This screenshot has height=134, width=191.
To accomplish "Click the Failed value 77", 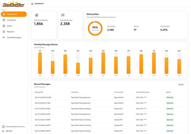I will click(135, 30).
